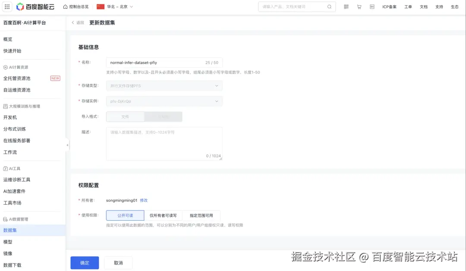Open the QR code icon
The height and width of the screenshot is (271, 466).
[x=346, y=6]
